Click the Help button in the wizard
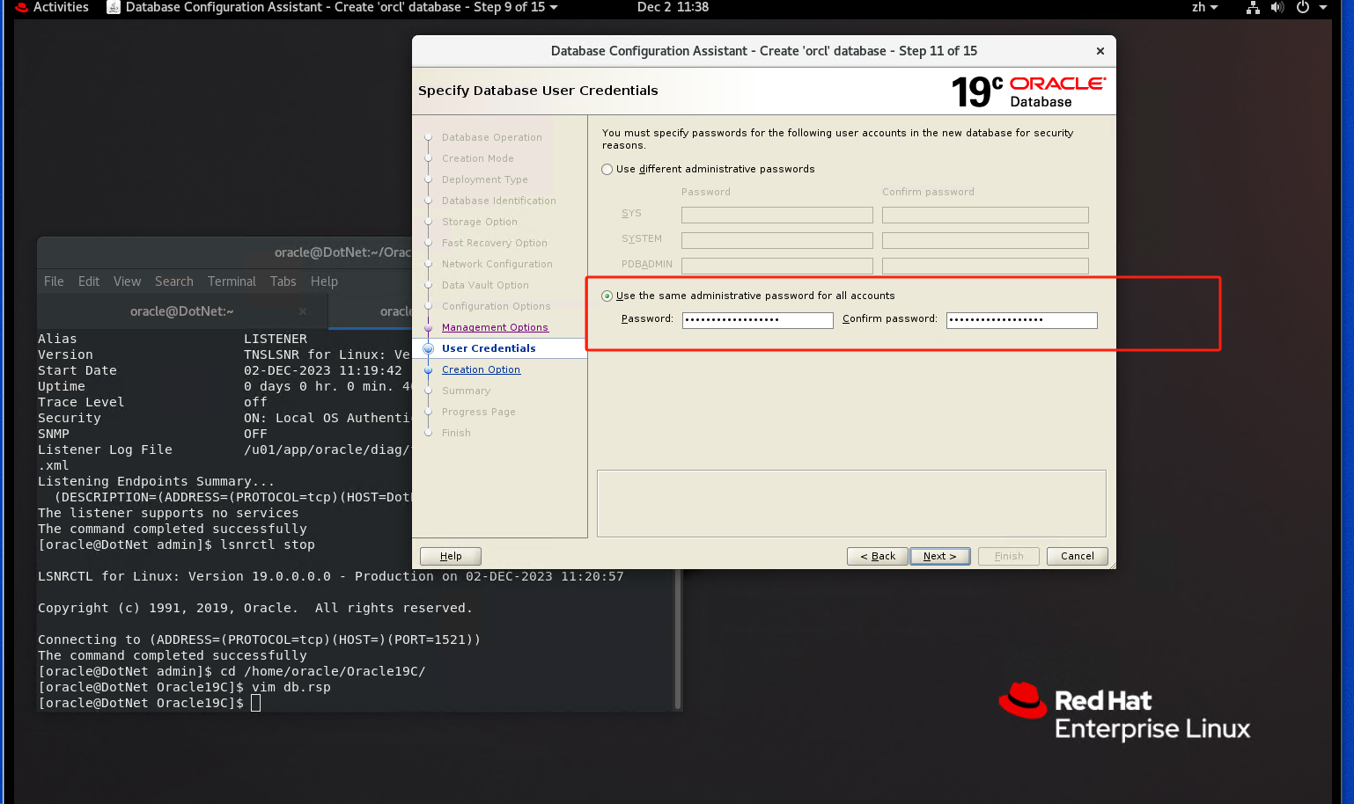This screenshot has width=1354, height=804. pos(451,556)
